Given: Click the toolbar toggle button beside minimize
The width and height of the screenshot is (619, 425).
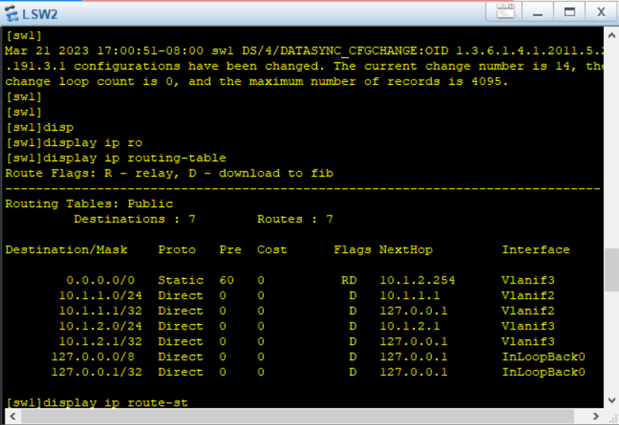Looking at the screenshot, I should point(504,11).
